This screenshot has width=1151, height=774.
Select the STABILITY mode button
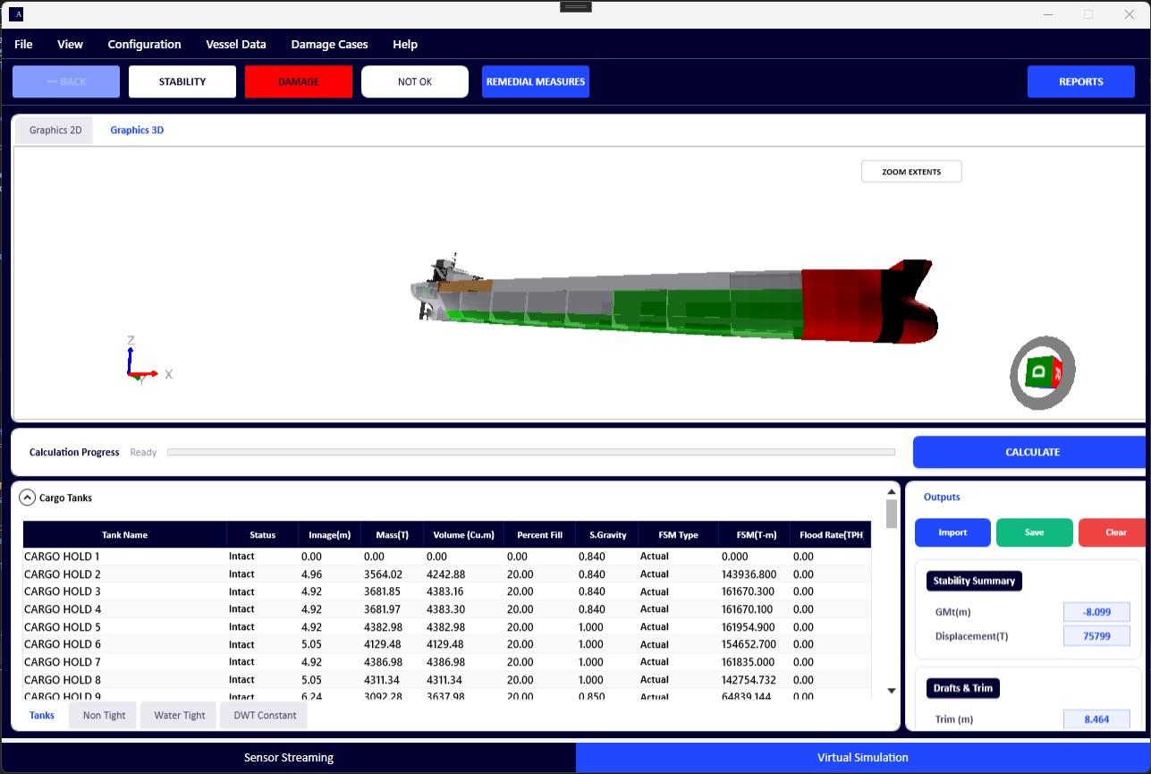(x=182, y=81)
